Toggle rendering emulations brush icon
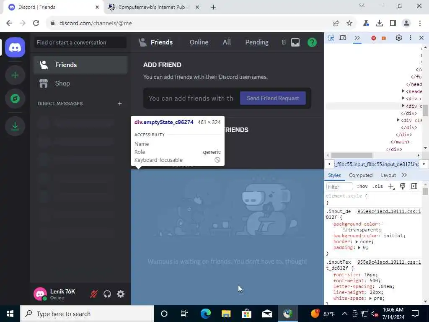 point(403,187)
